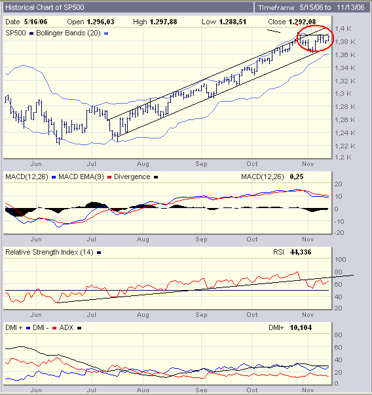Screen dimensions: 372x395
Task: Click the 1,4 K price axis label
Action: point(343,29)
